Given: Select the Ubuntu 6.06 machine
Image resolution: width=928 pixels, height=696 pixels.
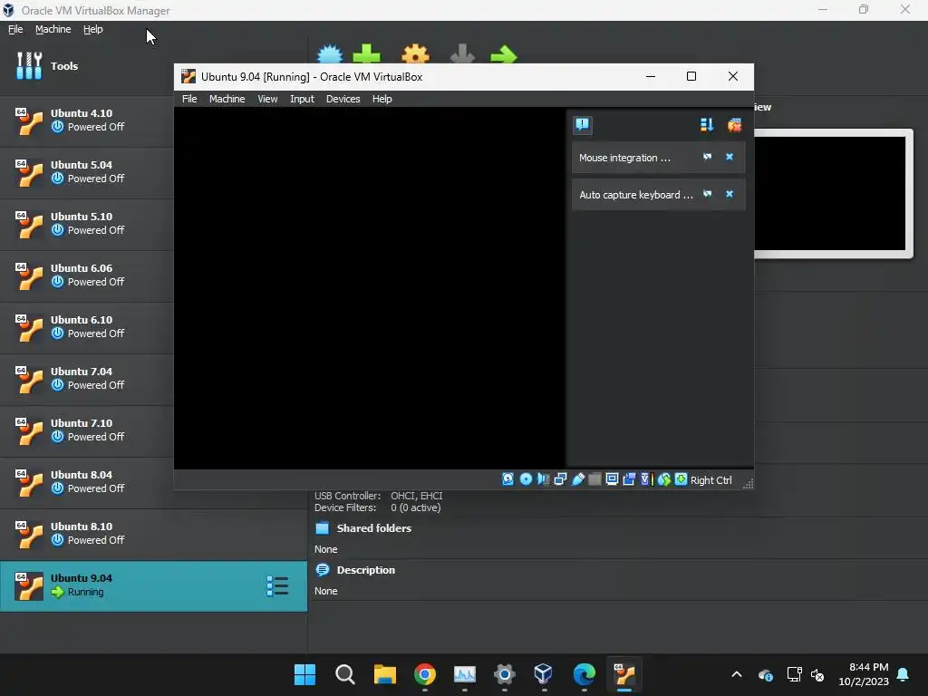Looking at the screenshot, I should 86,275.
